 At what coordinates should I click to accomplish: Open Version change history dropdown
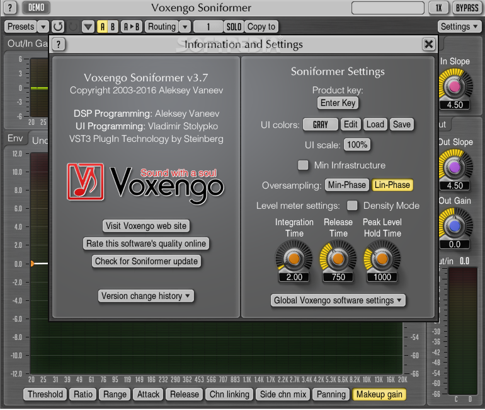click(146, 296)
